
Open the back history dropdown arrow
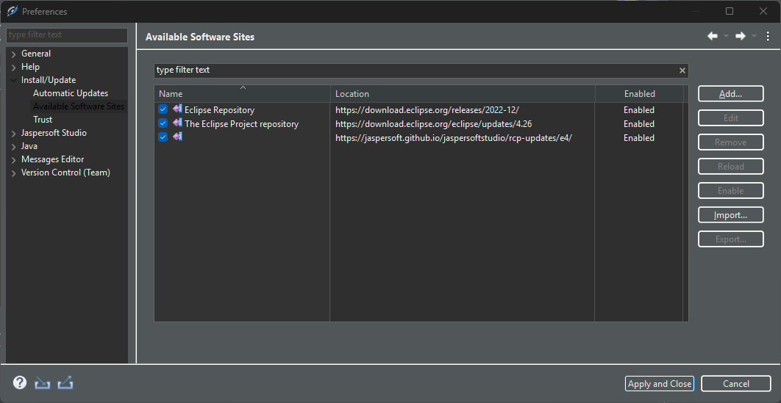(x=726, y=36)
